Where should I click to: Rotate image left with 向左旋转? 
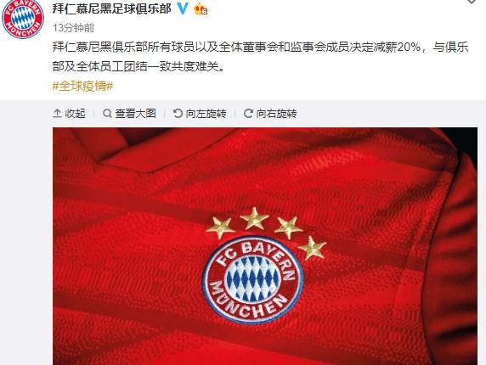point(200,114)
